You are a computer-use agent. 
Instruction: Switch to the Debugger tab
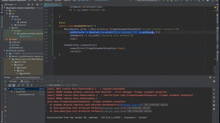click(13, 81)
